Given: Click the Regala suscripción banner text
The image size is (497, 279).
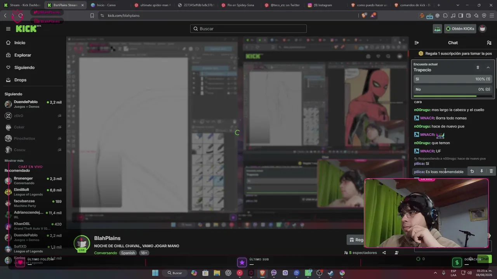Looking at the screenshot, I should (458, 53).
